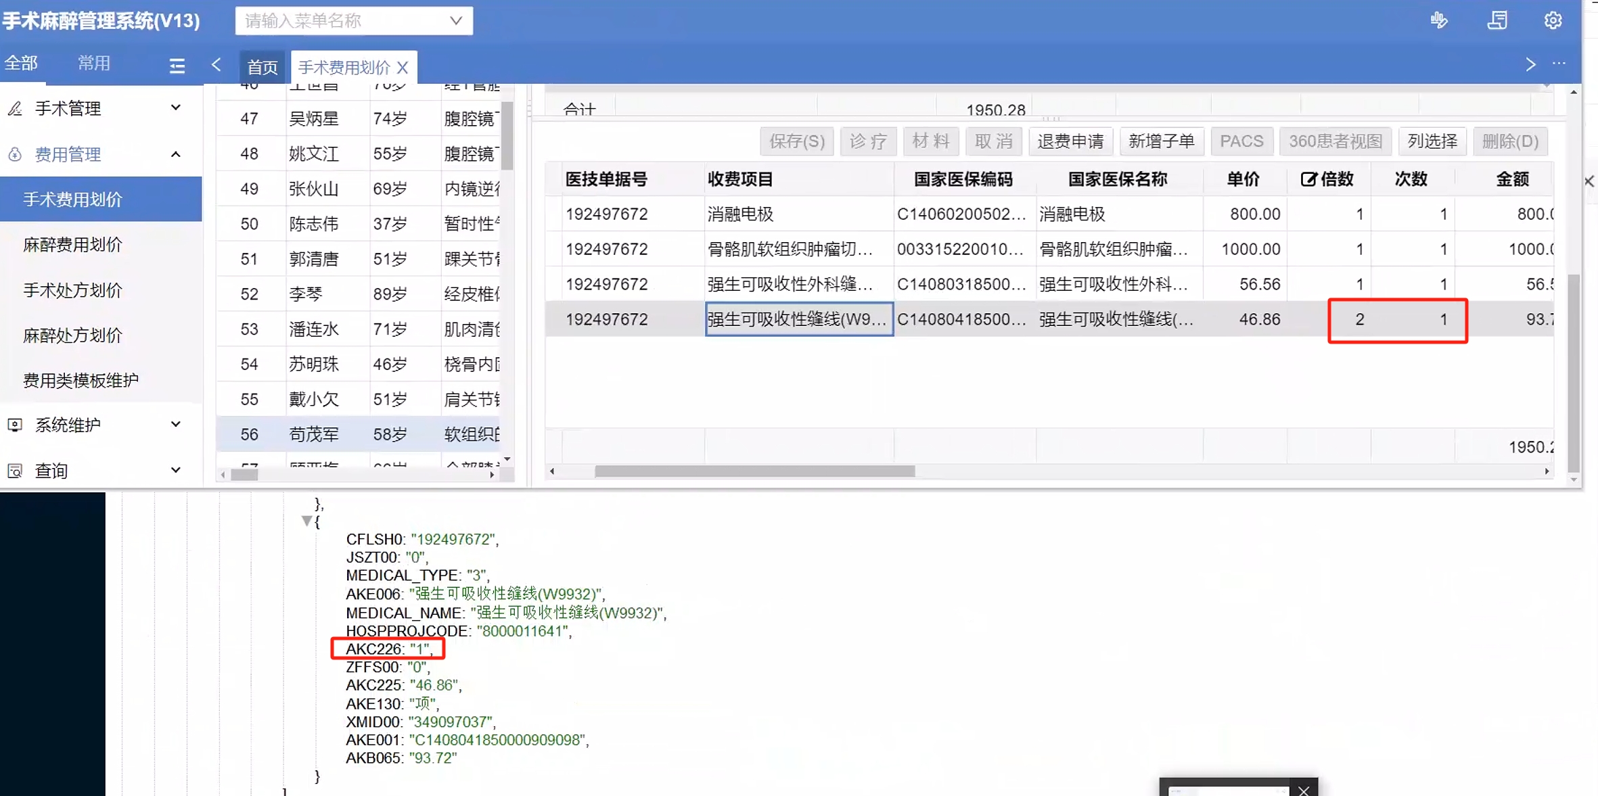Open the more tabs ellipsis menu
This screenshot has height=796, width=1598.
click(x=1559, y=64)
